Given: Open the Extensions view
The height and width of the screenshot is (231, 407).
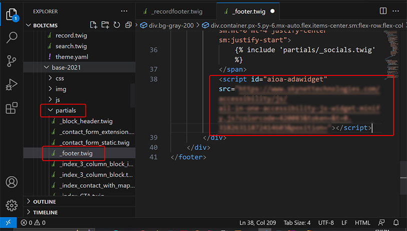Looking at the screenshot, I should coord(12,108).
